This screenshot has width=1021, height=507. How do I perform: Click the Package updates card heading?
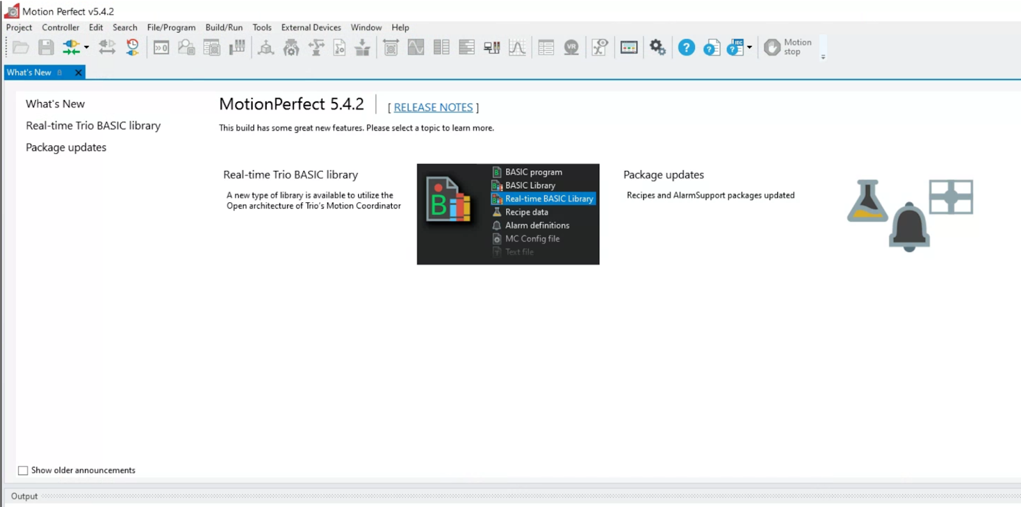point(664,175)
